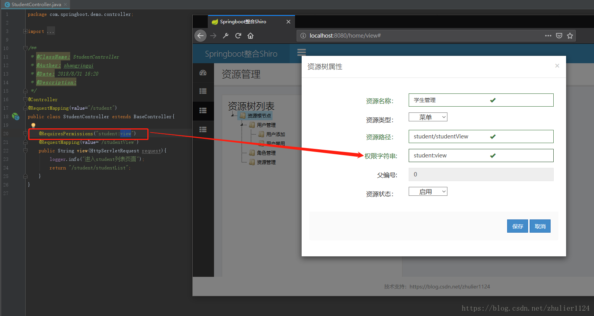The width and height of the screenshot is (594, 316).
Task: Click BaseController in the class declaration
Action: coord(152,117)
